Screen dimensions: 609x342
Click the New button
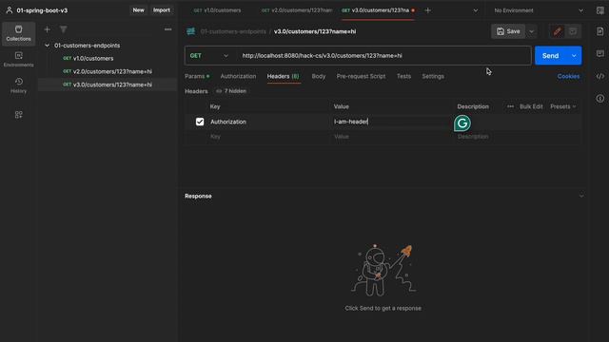pyautogui.click(x=138, y=10)
